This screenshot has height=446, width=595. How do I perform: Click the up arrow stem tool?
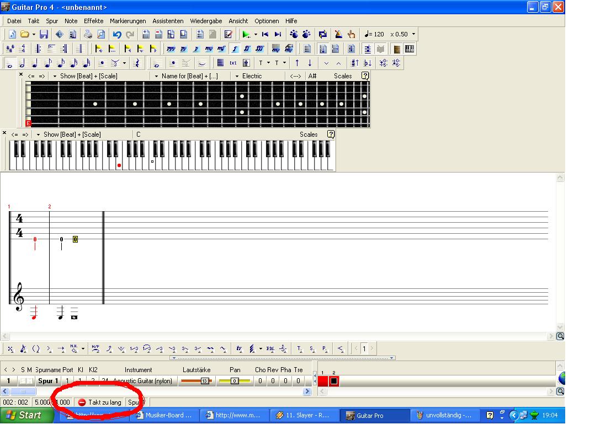tap(297, 63)
